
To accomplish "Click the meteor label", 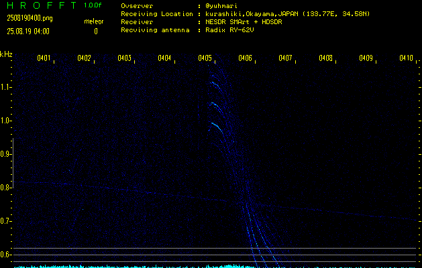I will pyautogui.click(x=94, y=21).
